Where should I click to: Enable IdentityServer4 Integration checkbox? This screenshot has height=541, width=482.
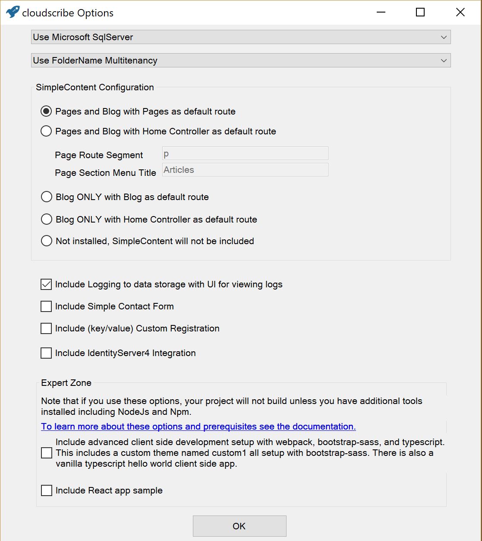tap(46, 353)
